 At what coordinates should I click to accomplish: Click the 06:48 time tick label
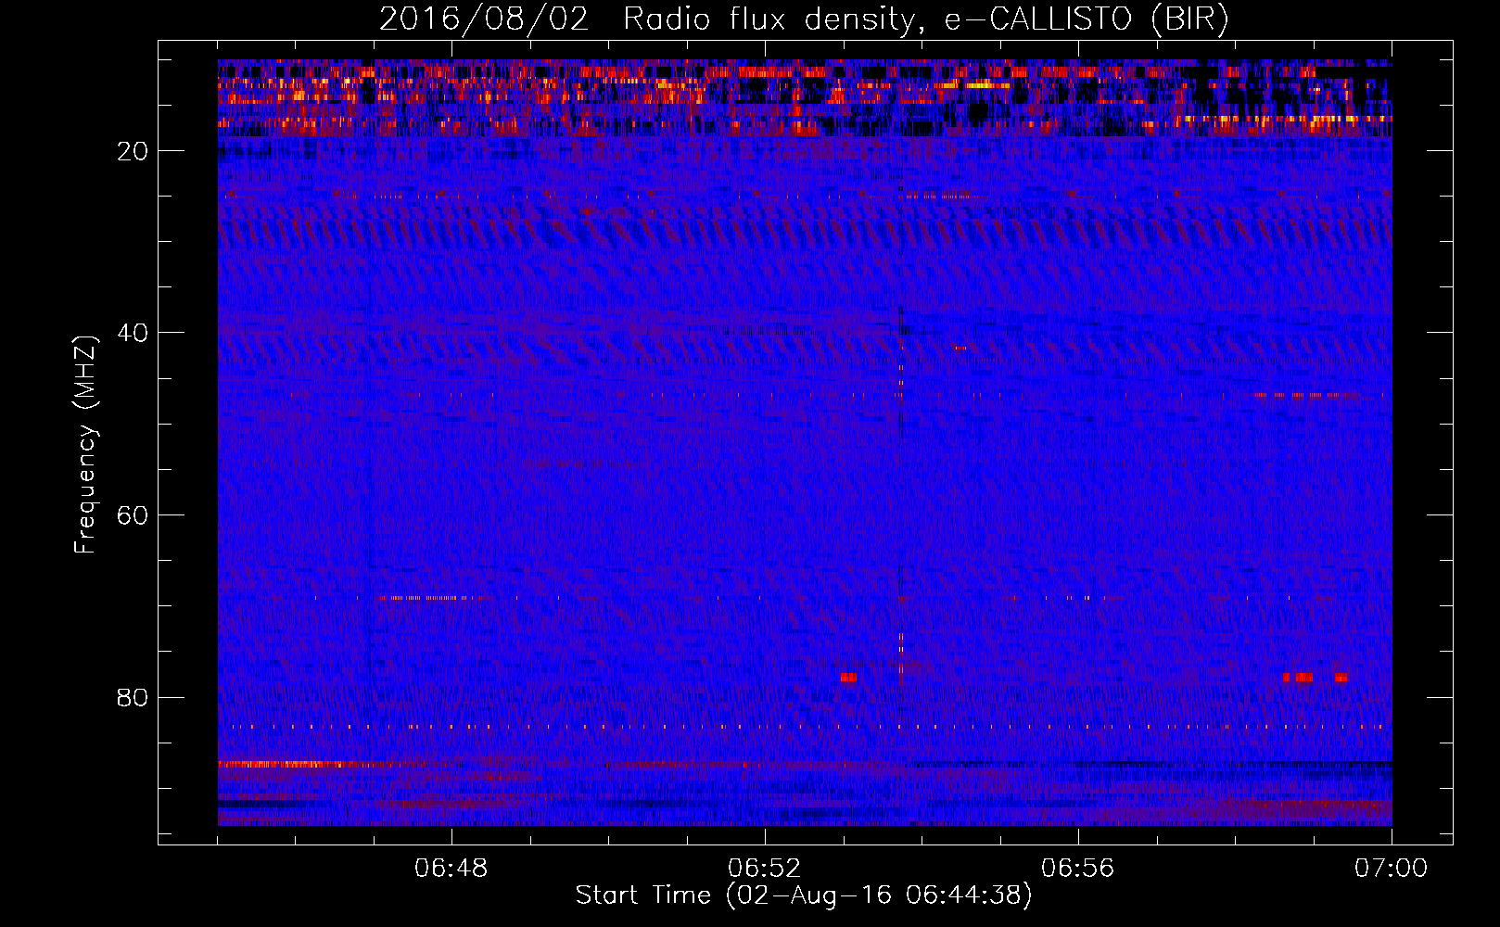pyautogui.click(x=451, y=869)
